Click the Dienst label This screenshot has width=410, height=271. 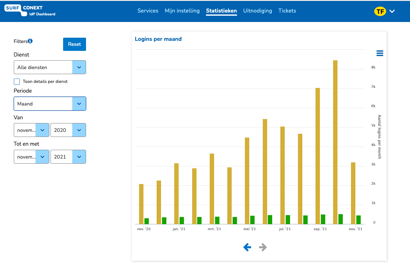pos(21,55)
